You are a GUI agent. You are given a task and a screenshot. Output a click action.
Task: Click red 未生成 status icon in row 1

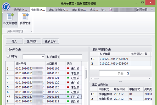pos(68,68)
